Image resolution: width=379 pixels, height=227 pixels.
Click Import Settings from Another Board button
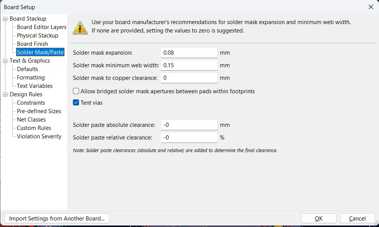[57, 218]
